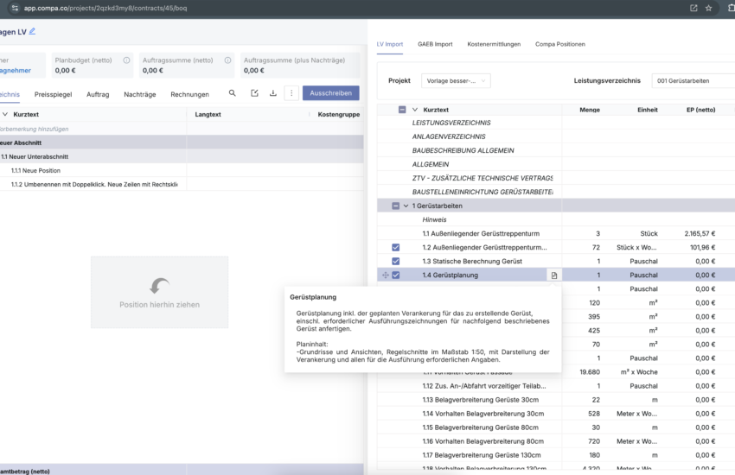Select the 1.13 Belagverbreiterung Gerüste 30cm row
Image resolution: width=735 pixels, height=475 pixels.
[556, 400]
